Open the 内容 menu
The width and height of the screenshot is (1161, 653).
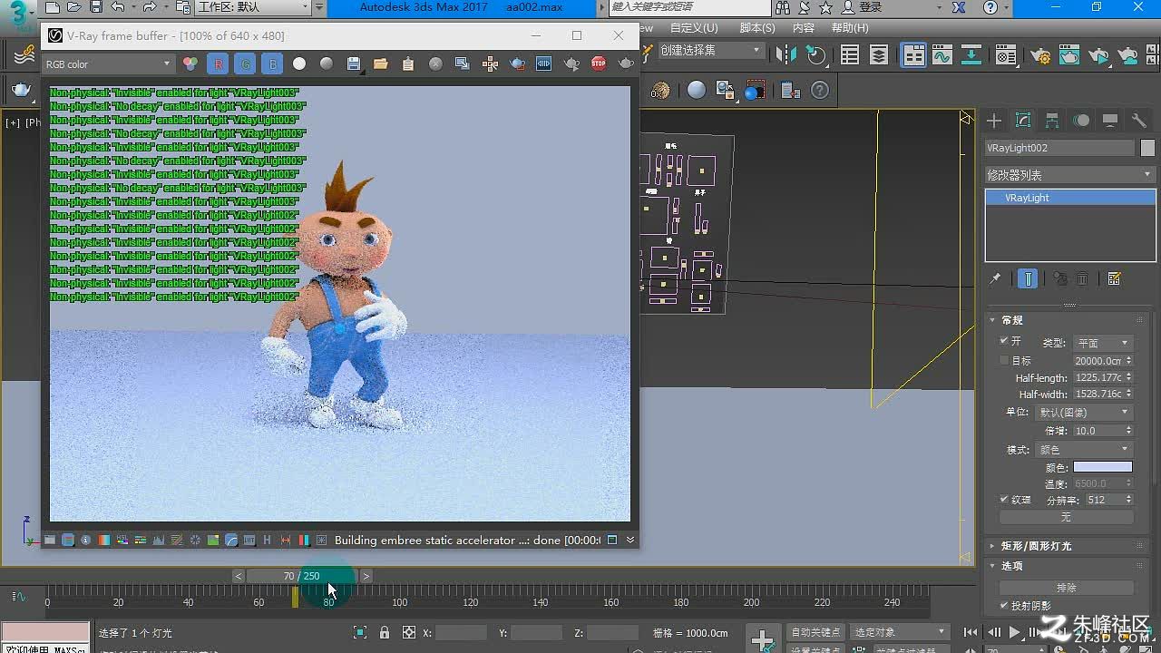(x=804, y=28)
